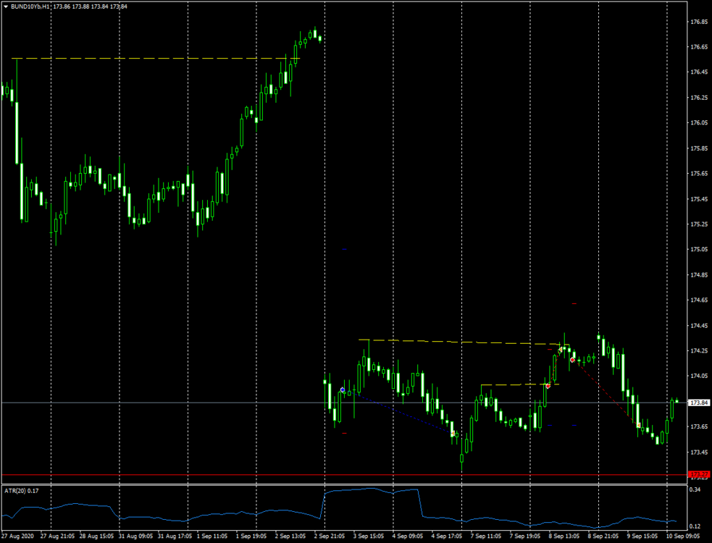Select the orange close marker ending blue dashed line
This screenshot has width=712, height=543.
pyautogui.click(x=453, y=434)
